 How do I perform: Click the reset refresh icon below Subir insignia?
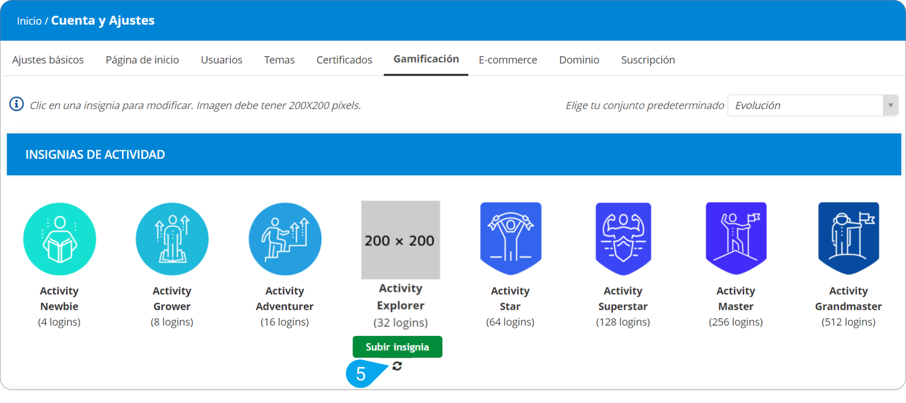point(397,366)
